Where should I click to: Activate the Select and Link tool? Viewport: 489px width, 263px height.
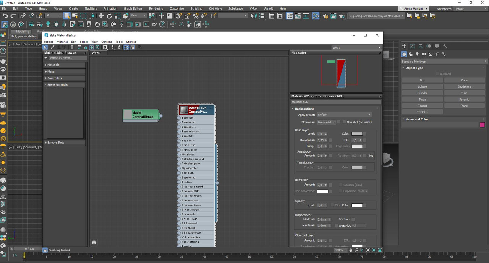coord(23,16)
